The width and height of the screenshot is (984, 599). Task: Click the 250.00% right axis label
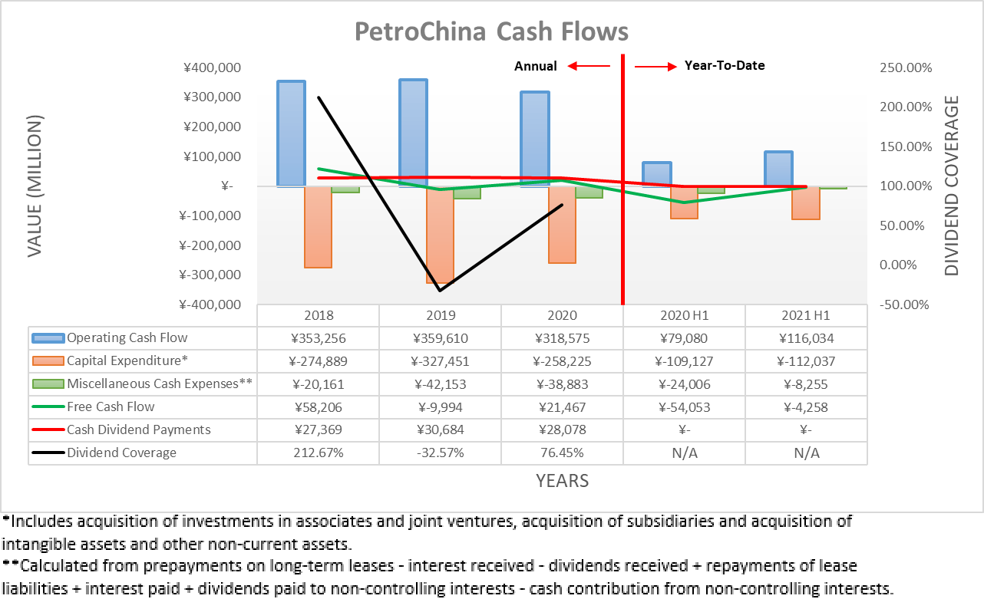(x=906, y=67)
